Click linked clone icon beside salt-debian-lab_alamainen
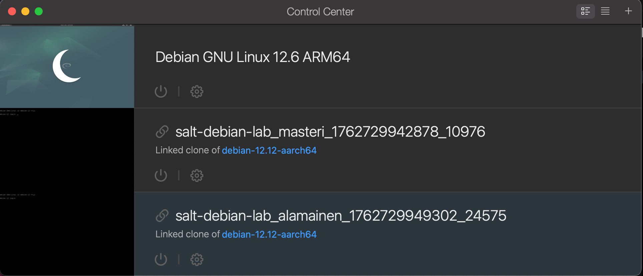 (162, 216)
